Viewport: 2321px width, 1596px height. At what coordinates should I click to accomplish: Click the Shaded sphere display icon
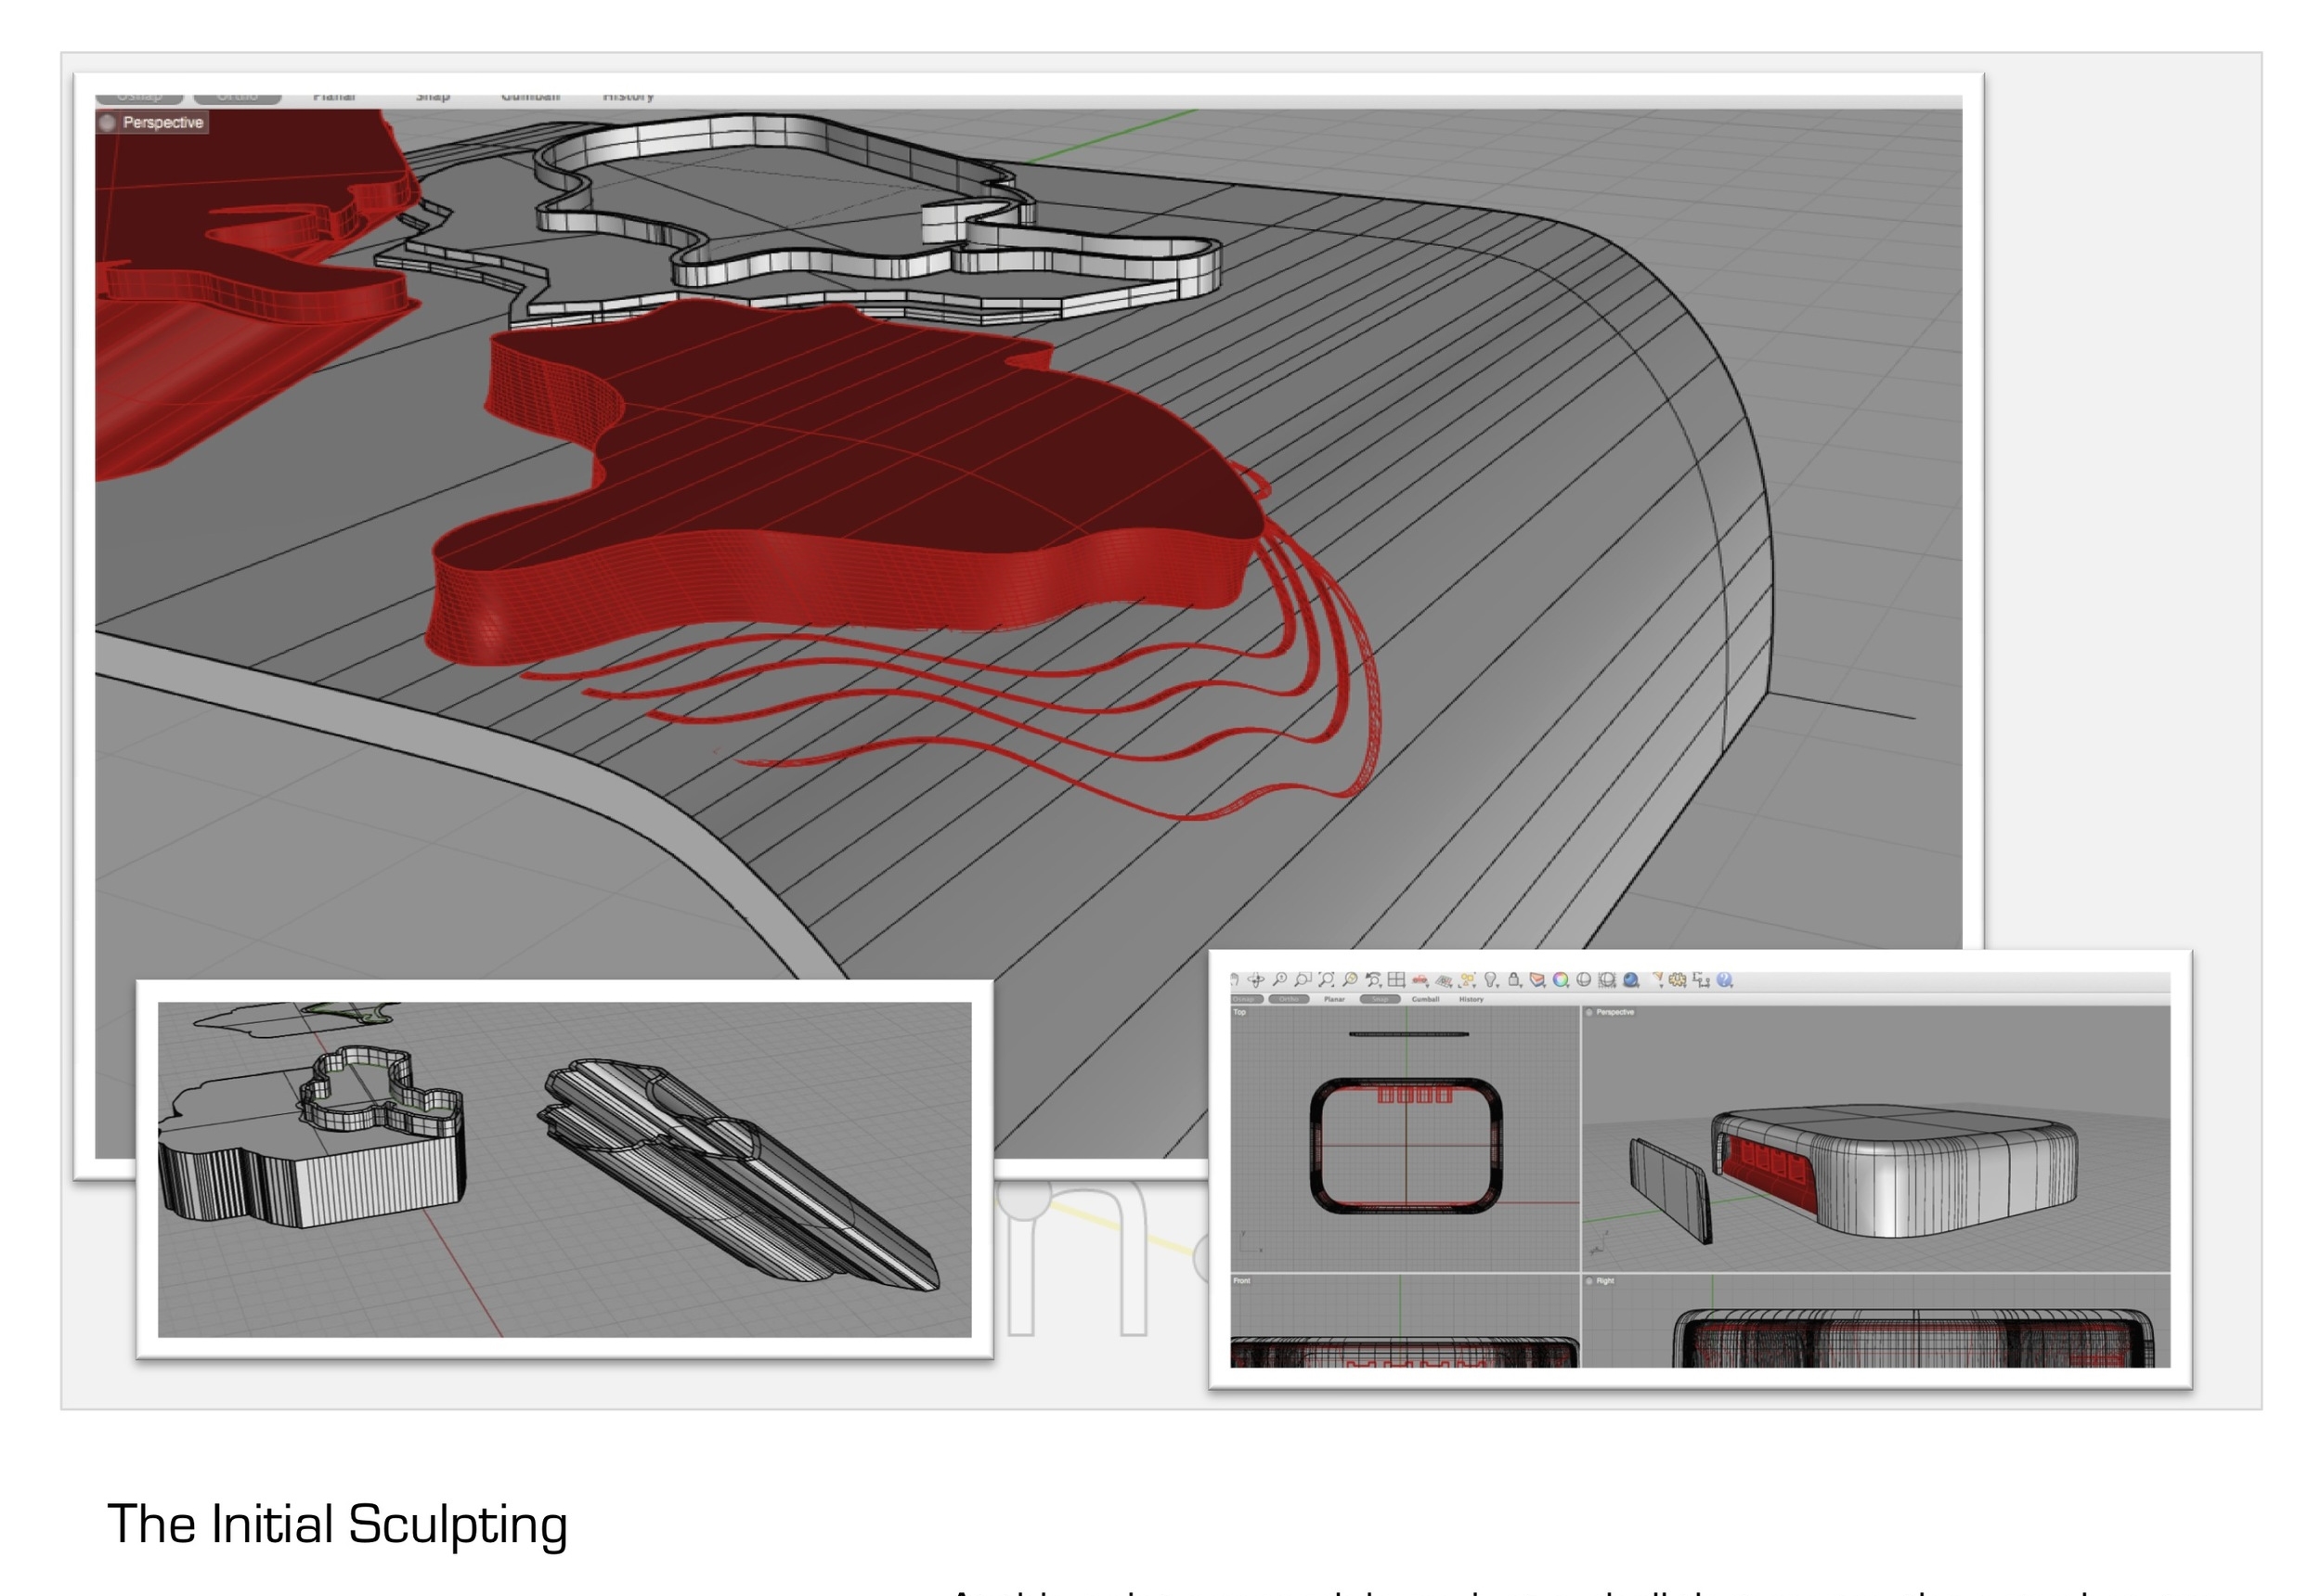tap(1584, 981)
